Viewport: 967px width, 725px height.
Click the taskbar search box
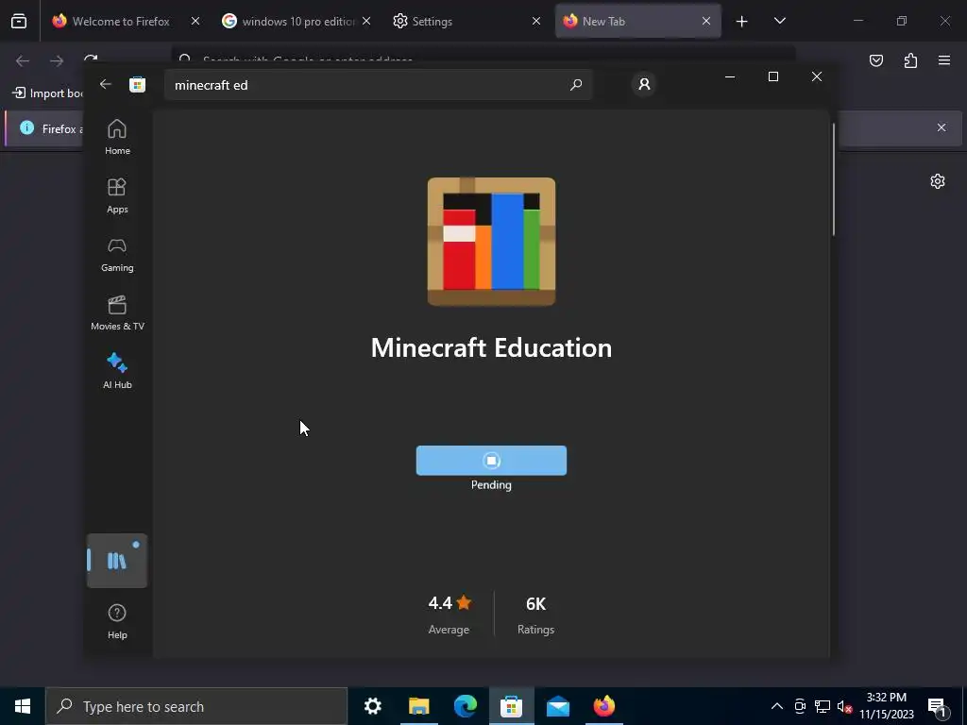click(x=196, y=706)
